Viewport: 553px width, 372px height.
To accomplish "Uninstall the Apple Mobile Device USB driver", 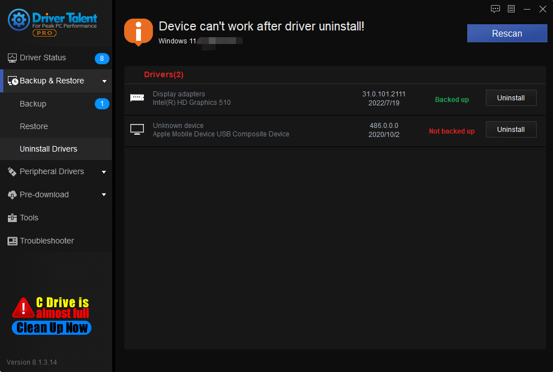I will click(511, 130).
